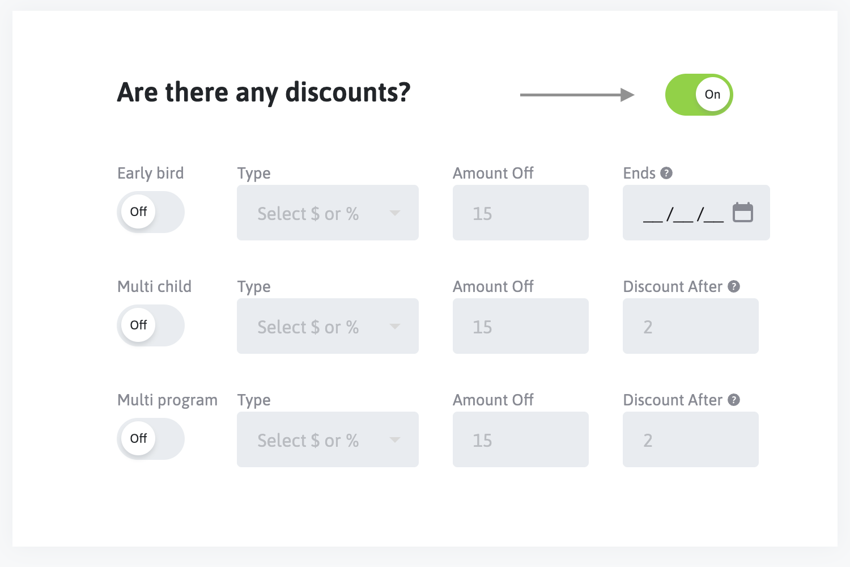This screenshot has height=567, width=850.
Task: Click the Multi child Amount Off field
Action: click(520, 326)
